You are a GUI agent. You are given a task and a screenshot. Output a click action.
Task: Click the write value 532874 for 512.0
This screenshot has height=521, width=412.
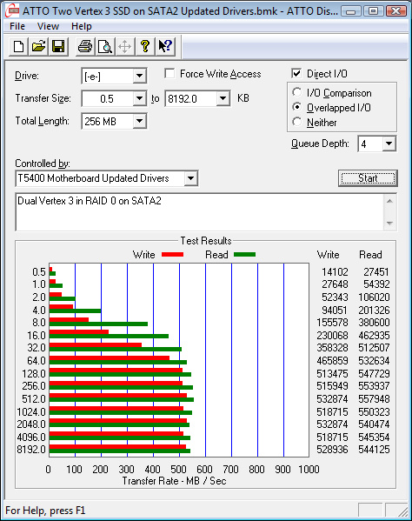pos(332,398)
